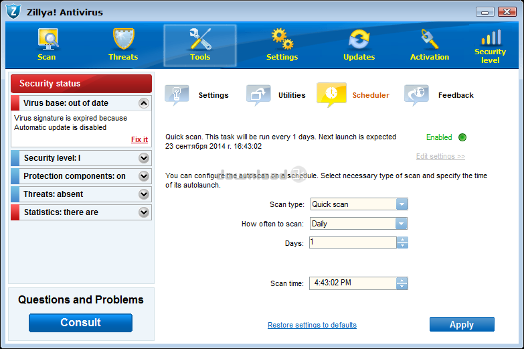The width and height of the screenshot is (524, 349).
Task: Open the Feedback globe icon
Action: click(x=416, y=95)
